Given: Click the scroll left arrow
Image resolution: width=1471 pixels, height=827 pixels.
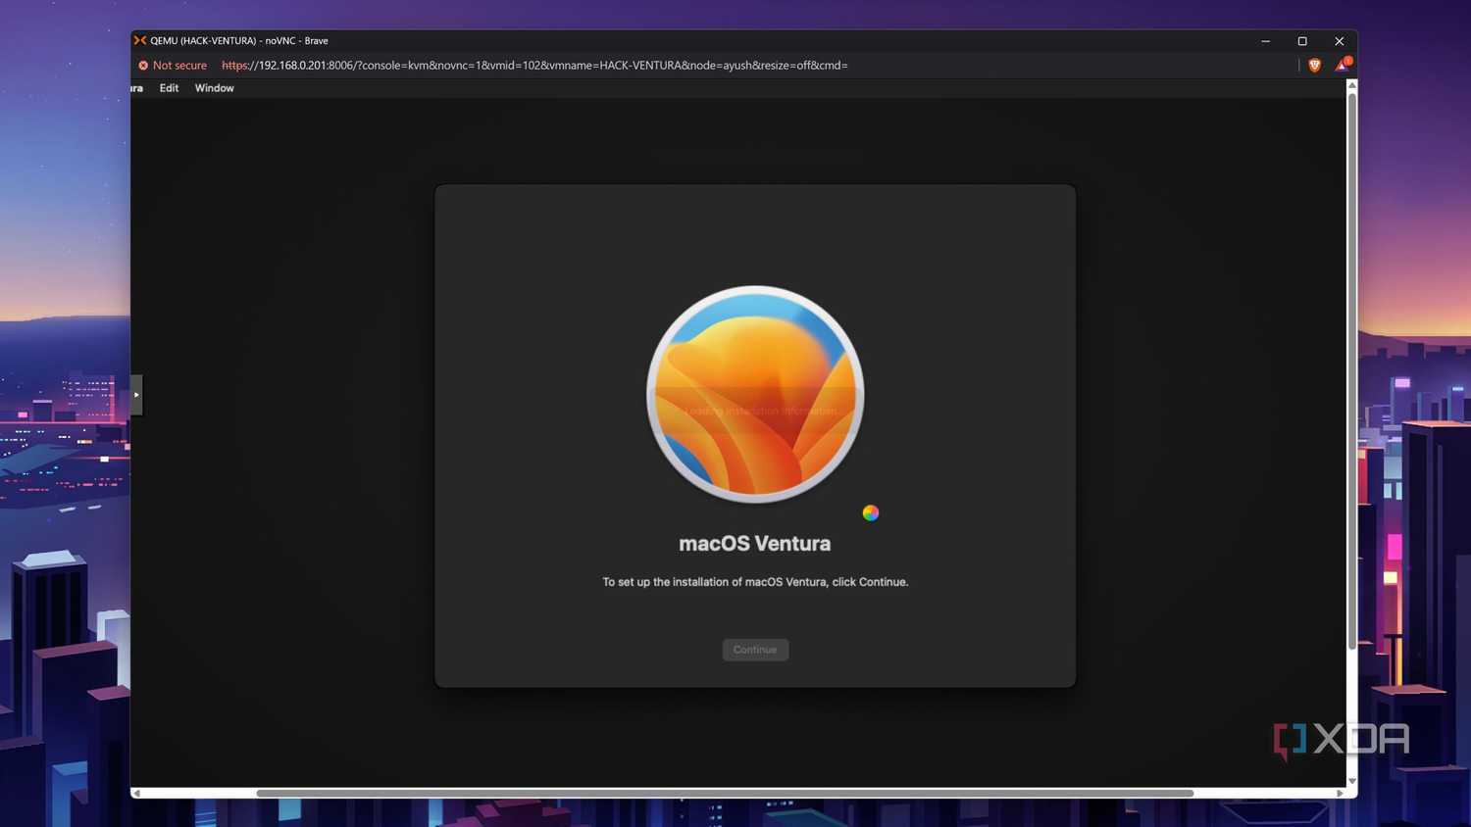Looking at the screenshot, I should pyautogui.click(x=136, y=793).
